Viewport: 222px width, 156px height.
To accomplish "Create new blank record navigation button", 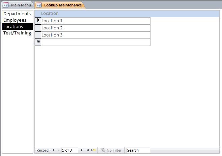I will [93, 150].
